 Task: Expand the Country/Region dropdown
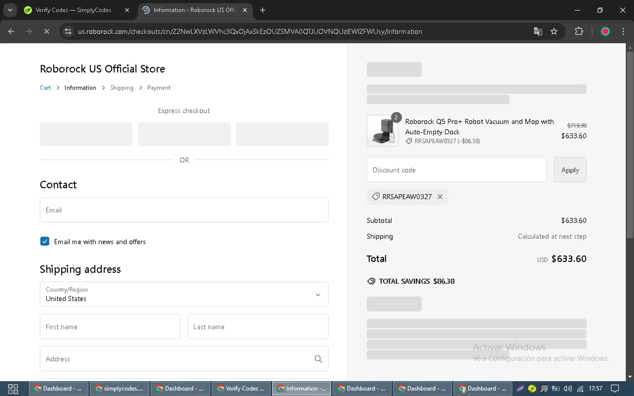click(184, 294)
